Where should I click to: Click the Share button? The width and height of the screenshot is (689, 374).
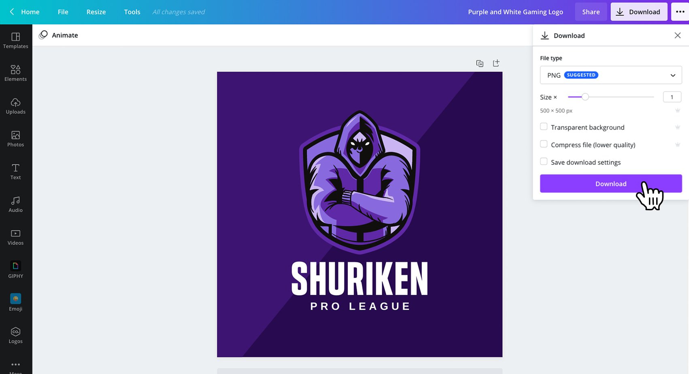[591, 12]
